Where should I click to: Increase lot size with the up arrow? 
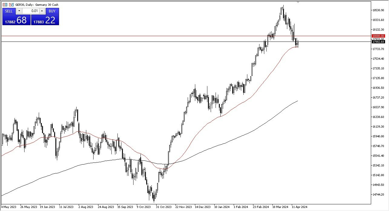tap(42, 11)
